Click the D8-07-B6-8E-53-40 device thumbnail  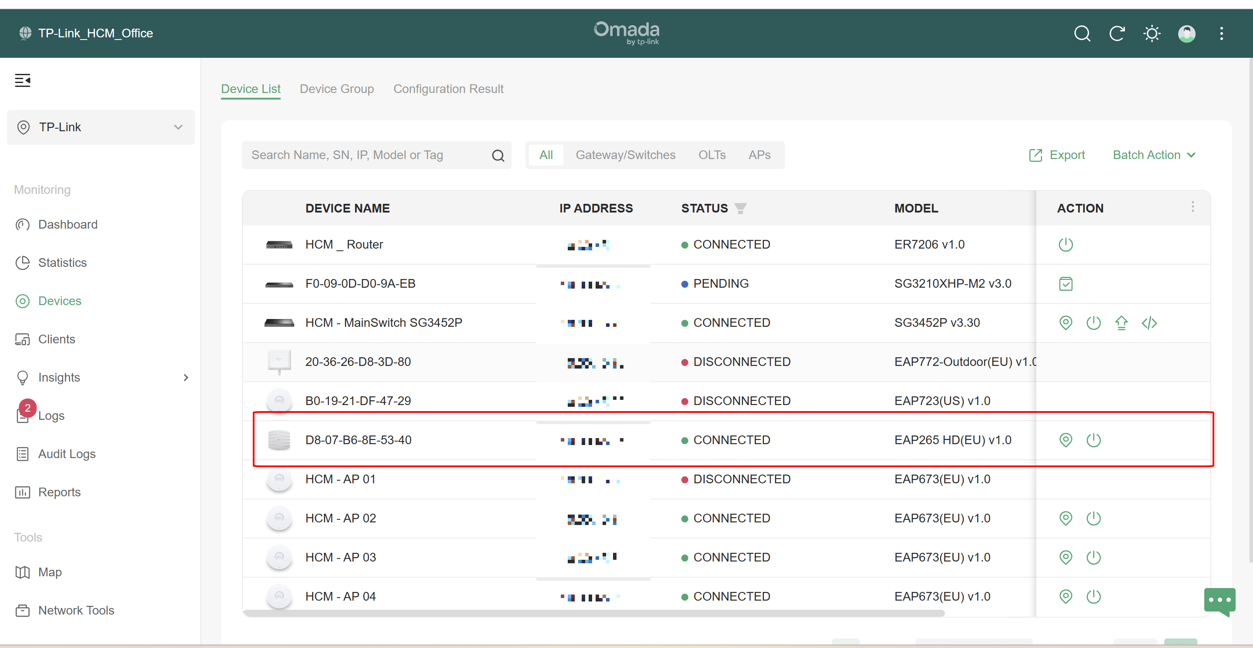[x=279, y=440]
